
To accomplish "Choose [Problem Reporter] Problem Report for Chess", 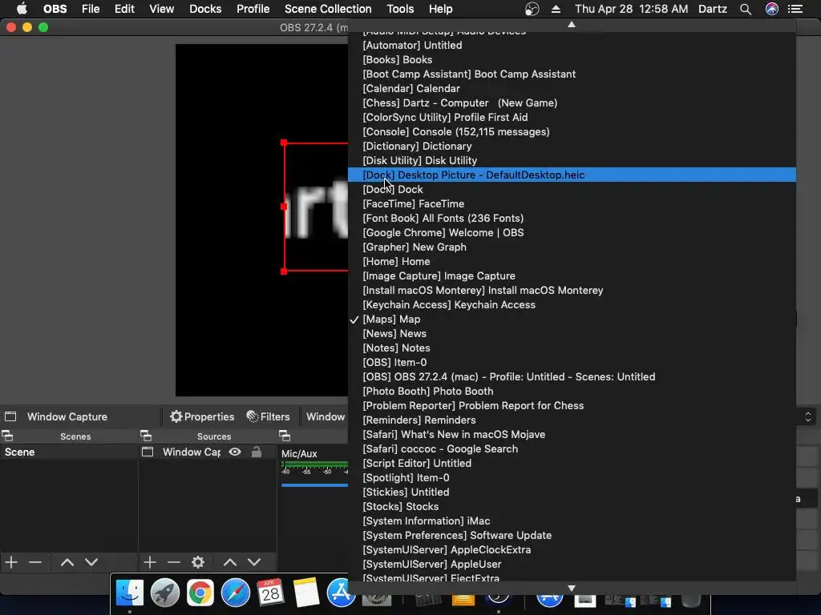I will pos(572,406).
